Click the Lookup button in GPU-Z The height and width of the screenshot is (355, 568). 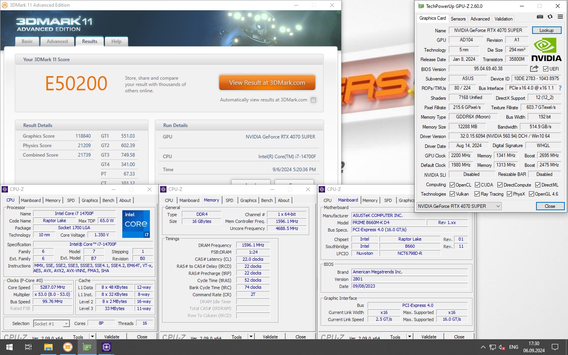(546, 30)
